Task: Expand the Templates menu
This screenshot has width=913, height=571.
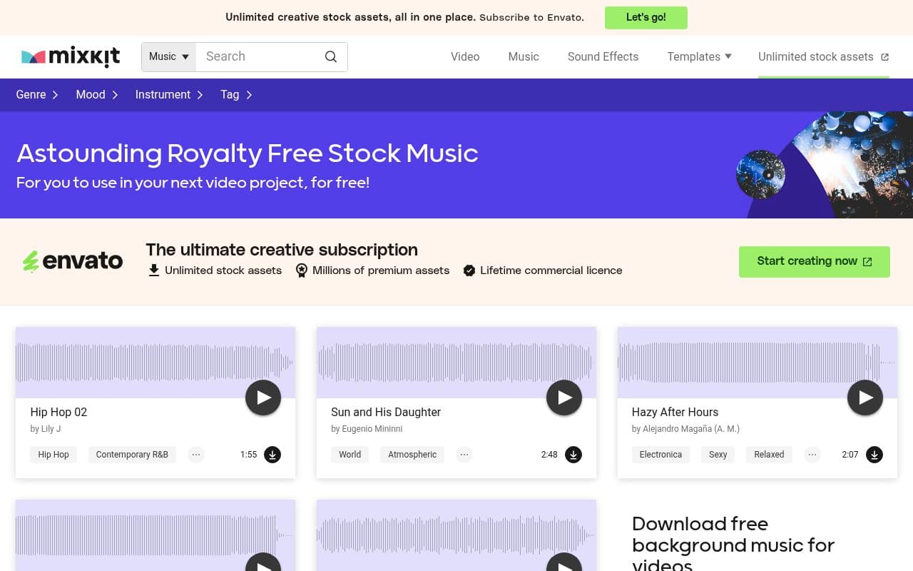Action: pos(699,57)
